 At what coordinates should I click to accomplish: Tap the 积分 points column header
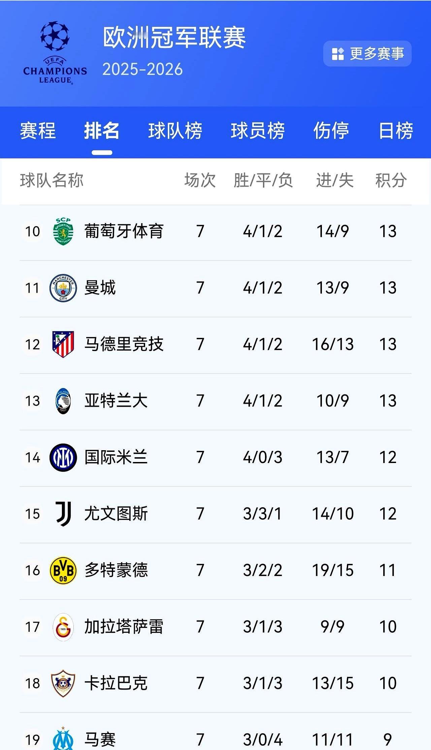391,180
